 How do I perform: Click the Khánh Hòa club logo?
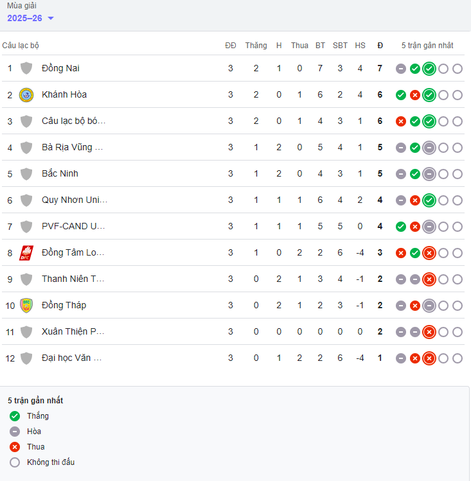(26, 95)
